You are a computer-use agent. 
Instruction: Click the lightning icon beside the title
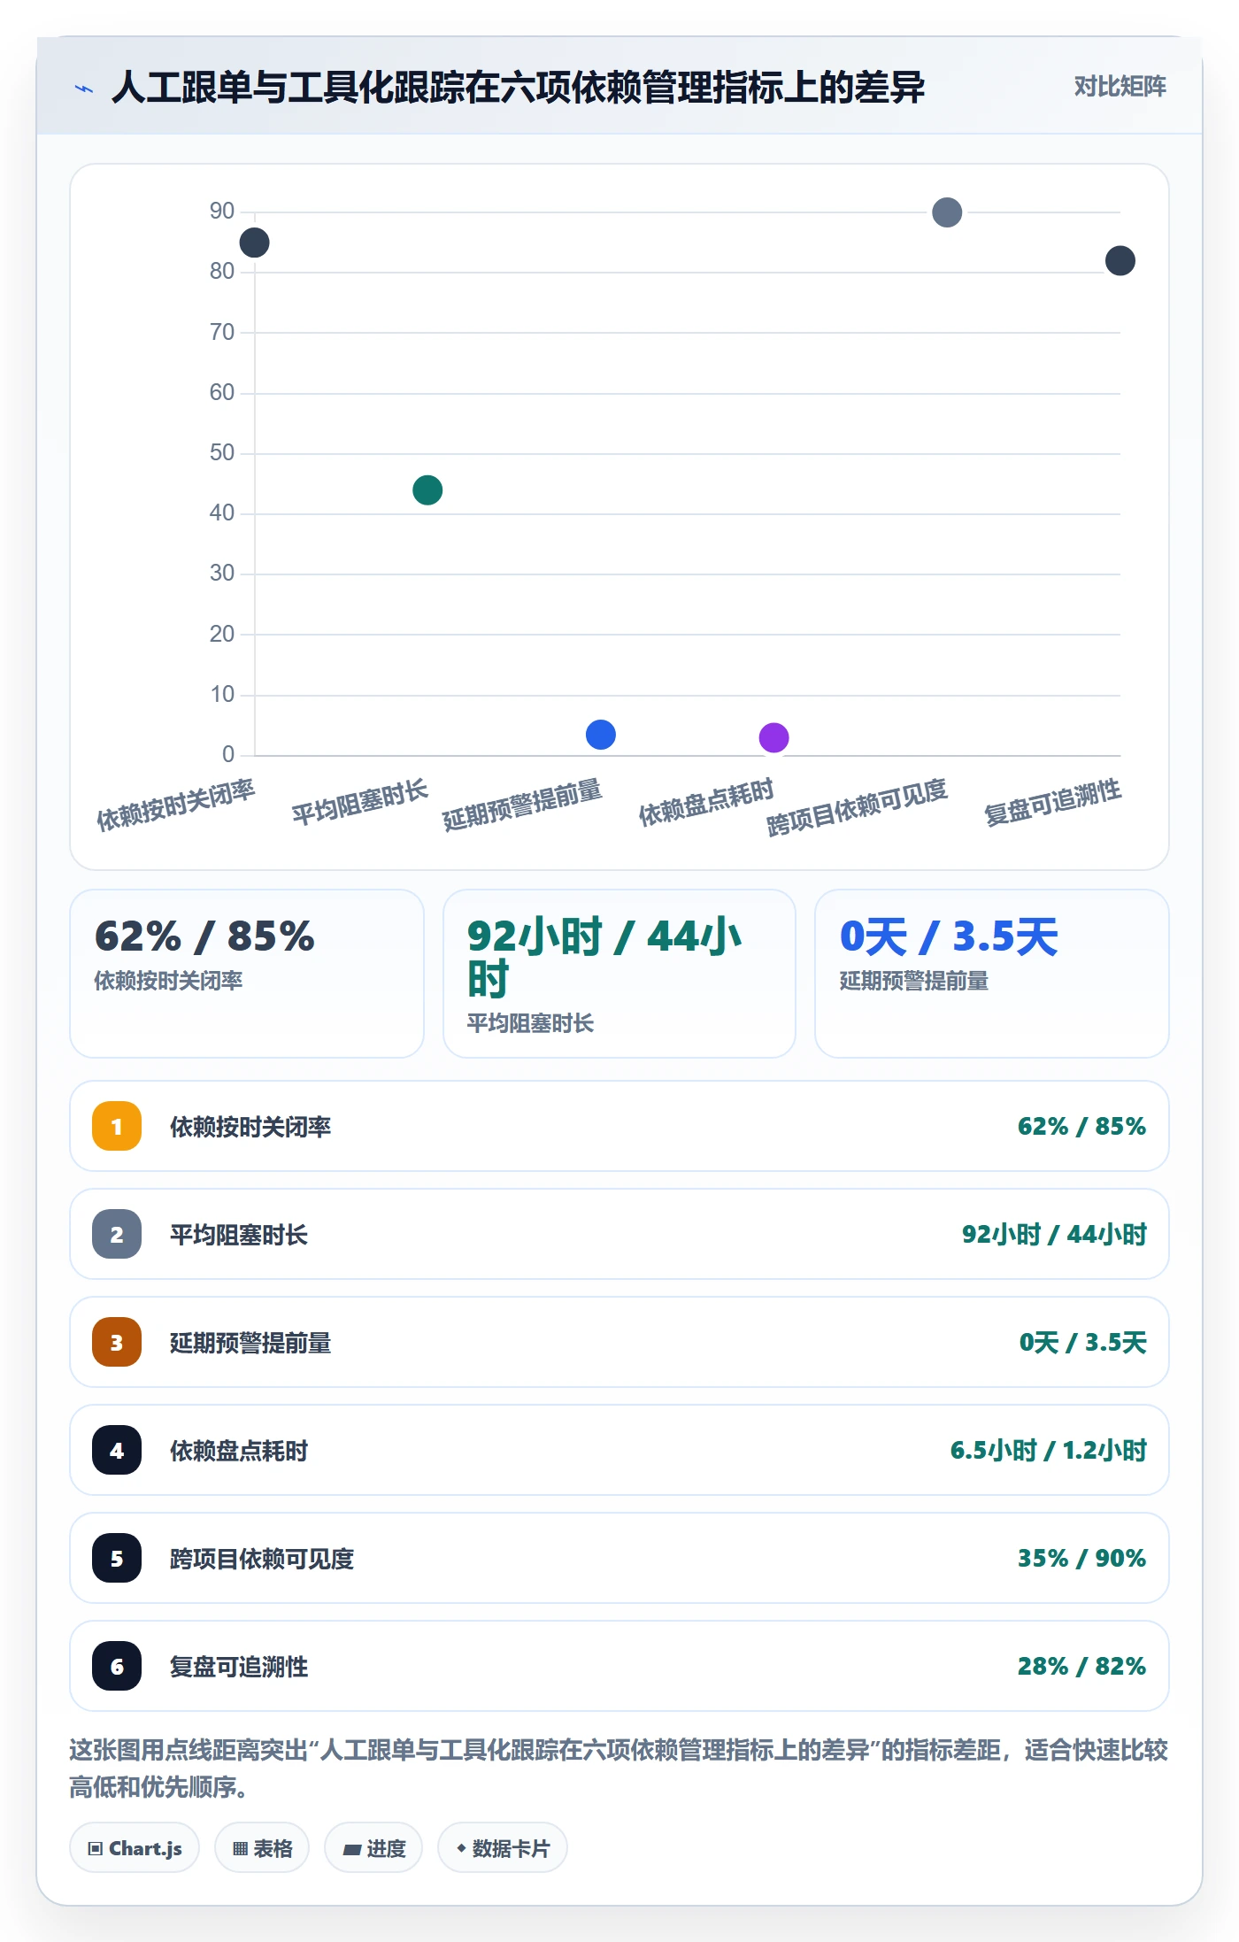(84, 89)
